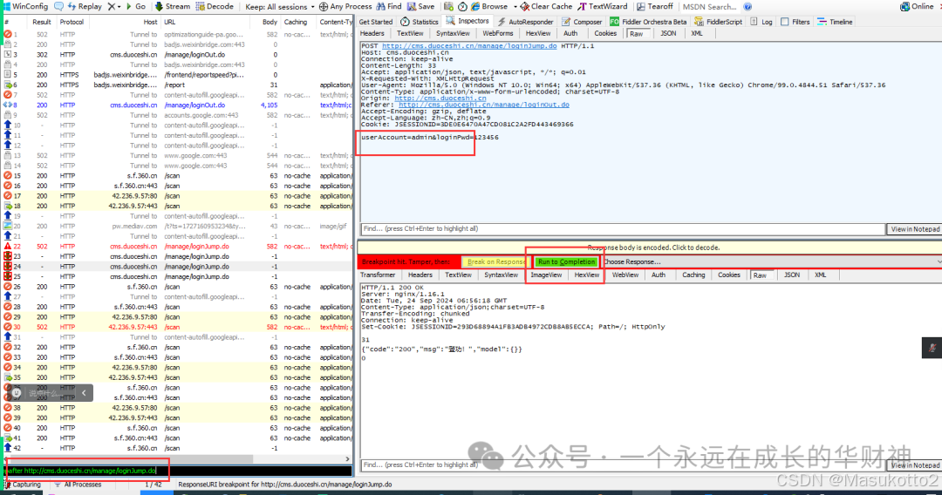Open the FiddlerScript tab
The width and height of the screenshot is (942, 495).
[x=719, y=22]
